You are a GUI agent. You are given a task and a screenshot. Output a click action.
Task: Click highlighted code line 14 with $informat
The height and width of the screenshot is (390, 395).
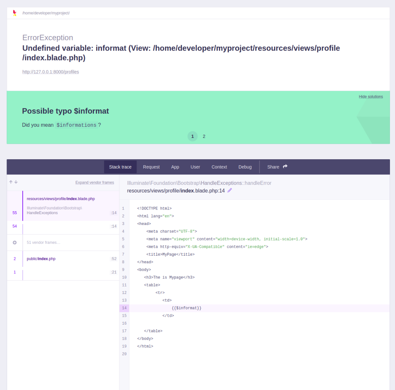click(x=186, y=308)
